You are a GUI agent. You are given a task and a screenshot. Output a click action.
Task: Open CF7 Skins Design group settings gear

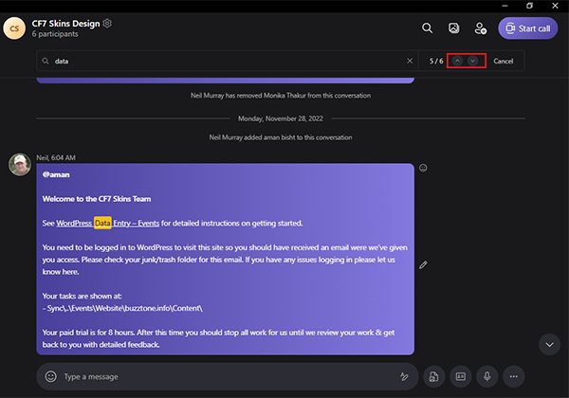click(x=107, y=23)
